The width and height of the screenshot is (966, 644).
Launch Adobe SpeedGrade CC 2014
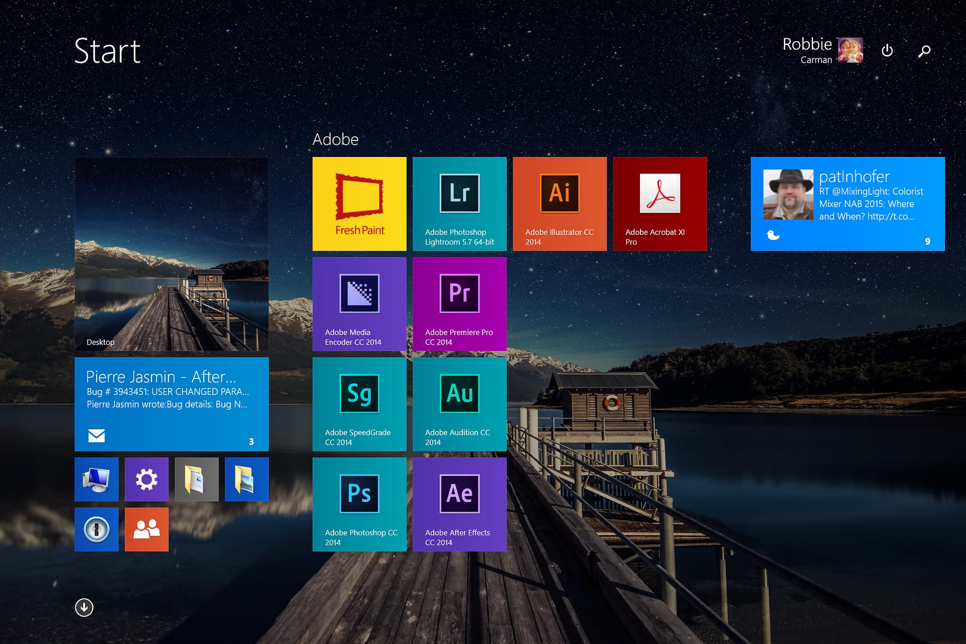coord(359,404)
